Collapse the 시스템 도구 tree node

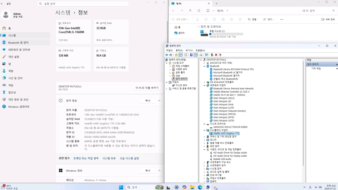tap(167, 63)
